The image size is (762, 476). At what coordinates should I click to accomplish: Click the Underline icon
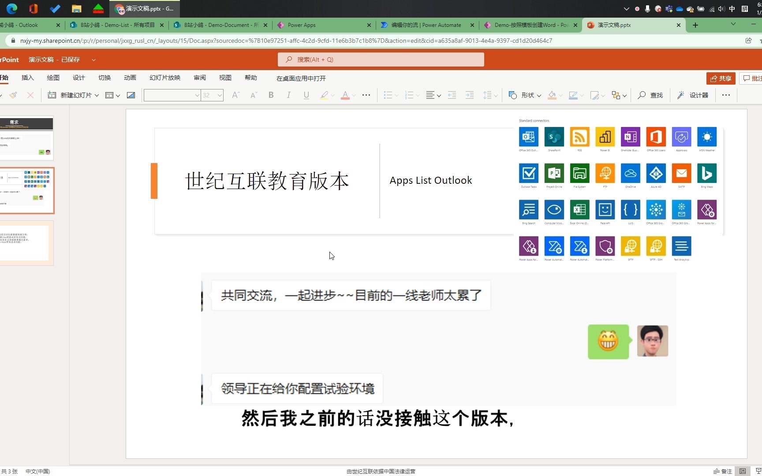tap(306, 95)
